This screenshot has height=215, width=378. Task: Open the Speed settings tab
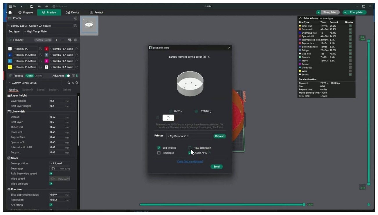tap(41, 90)
